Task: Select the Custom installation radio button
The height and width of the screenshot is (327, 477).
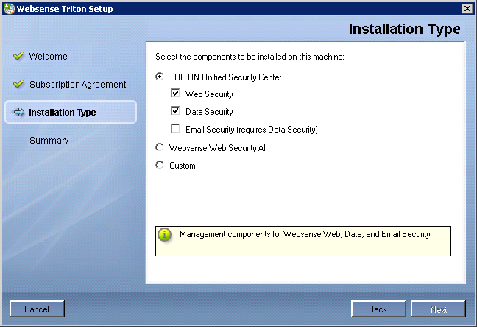Action: click(x=160, y=165)
